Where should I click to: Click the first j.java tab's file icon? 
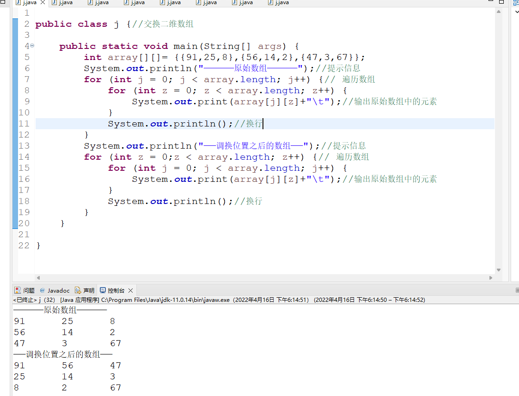coord(18,2)
